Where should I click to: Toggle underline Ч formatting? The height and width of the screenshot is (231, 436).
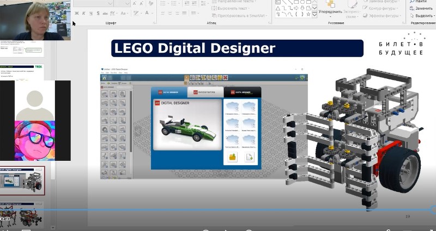click(x=91, y=13)
